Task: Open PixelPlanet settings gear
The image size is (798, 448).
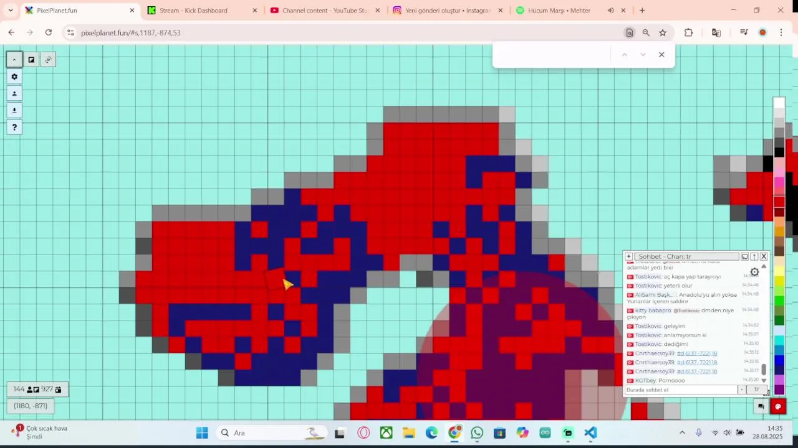Action: [14, 77]
